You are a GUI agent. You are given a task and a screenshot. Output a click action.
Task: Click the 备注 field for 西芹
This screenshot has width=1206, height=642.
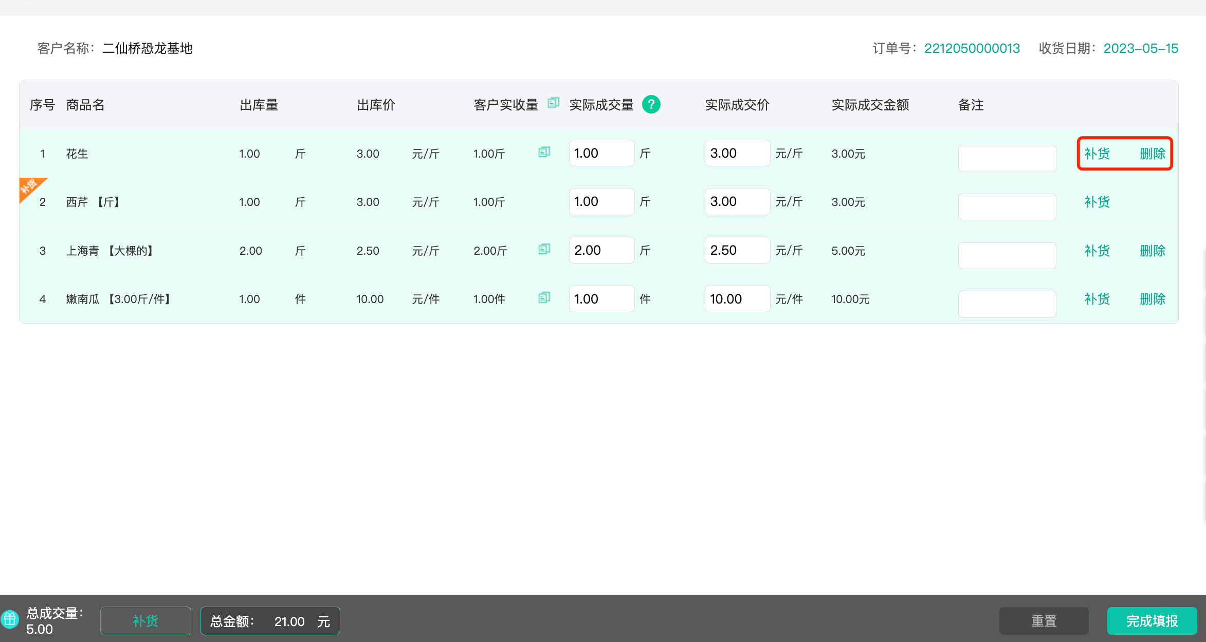[x=1007, y=206]
